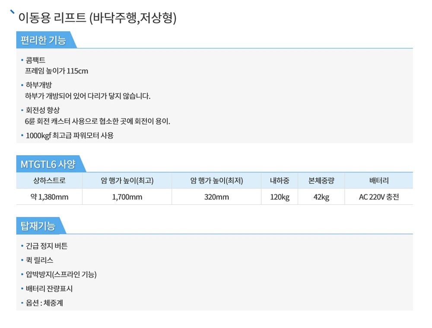The height and width of the screenshot is (328, 432).
Task: Click the 압박방지(스프라인 기능) list item
Action: click(61, 274)
